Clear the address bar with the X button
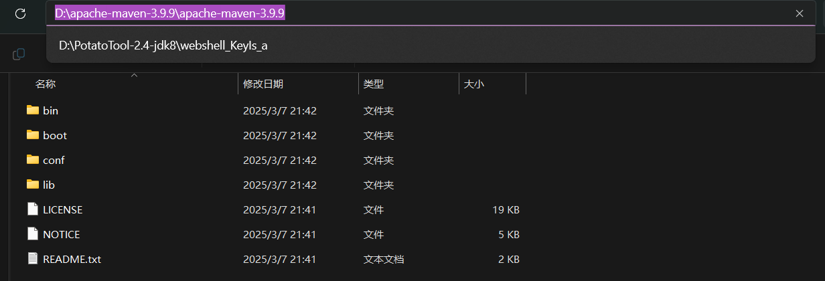 tap(799, 13)
